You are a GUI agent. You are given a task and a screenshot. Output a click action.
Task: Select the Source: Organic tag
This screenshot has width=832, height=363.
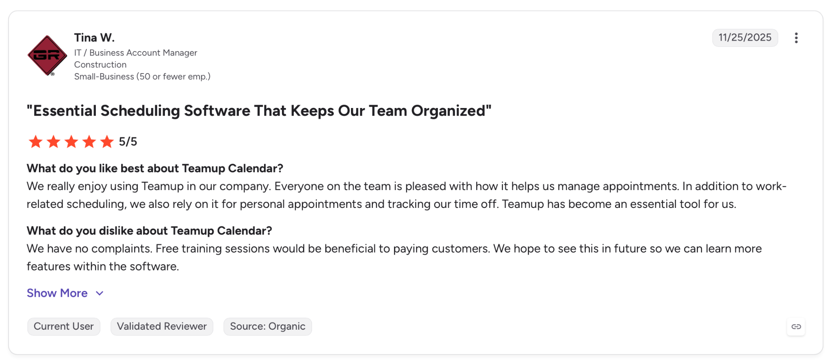268,326
